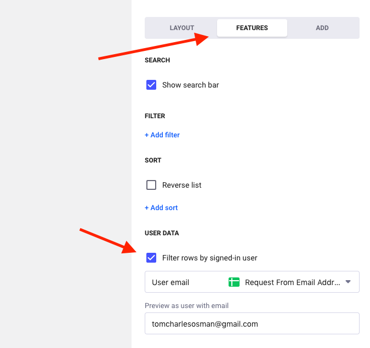Viewport: 370px width, 348px height.
Task: Click the 'Show search bar' label text
Action: pos(191,85)
